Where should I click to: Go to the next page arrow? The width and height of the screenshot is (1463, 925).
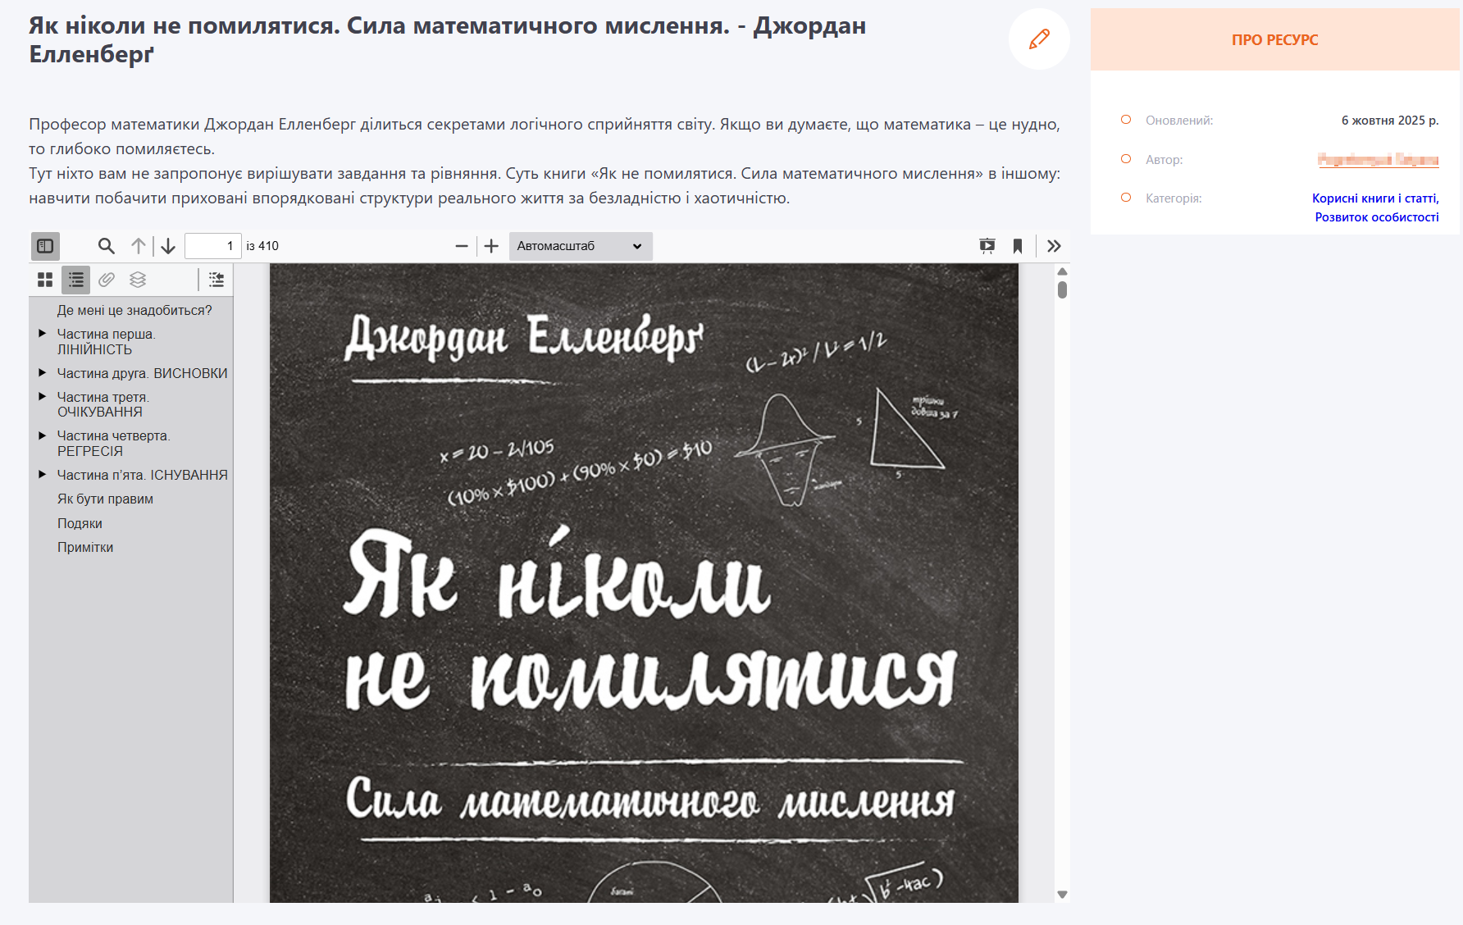pyautogui.click(x=168, y=246)
